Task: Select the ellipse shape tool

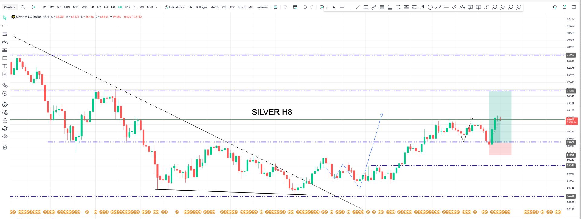Action: (x=430, y=7)
